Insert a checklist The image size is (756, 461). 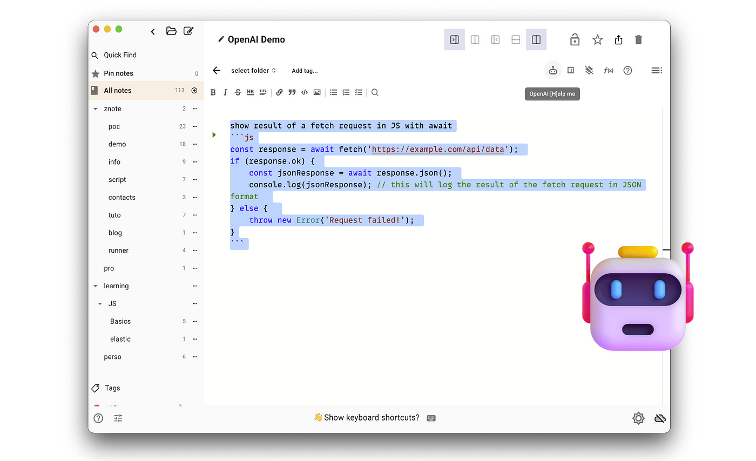(x=358, y=92)
